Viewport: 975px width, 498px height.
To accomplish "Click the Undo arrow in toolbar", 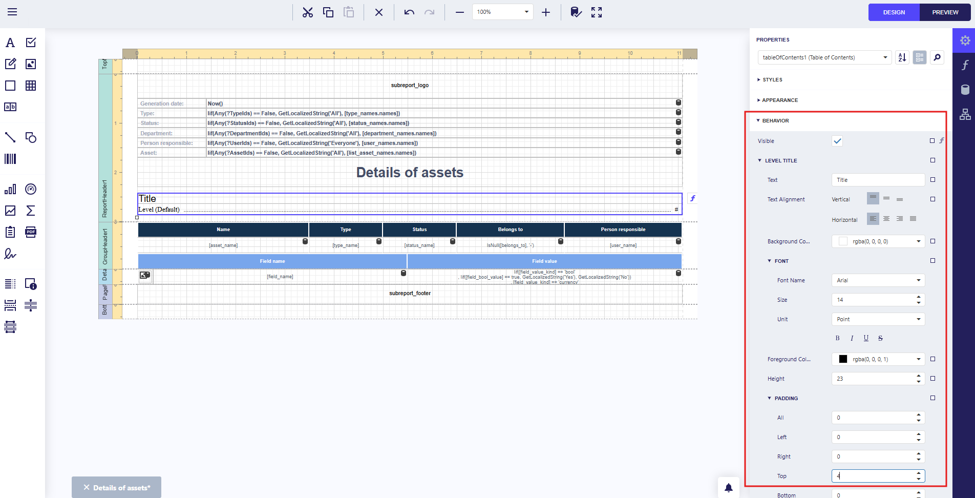I will [x=409, y=12].
